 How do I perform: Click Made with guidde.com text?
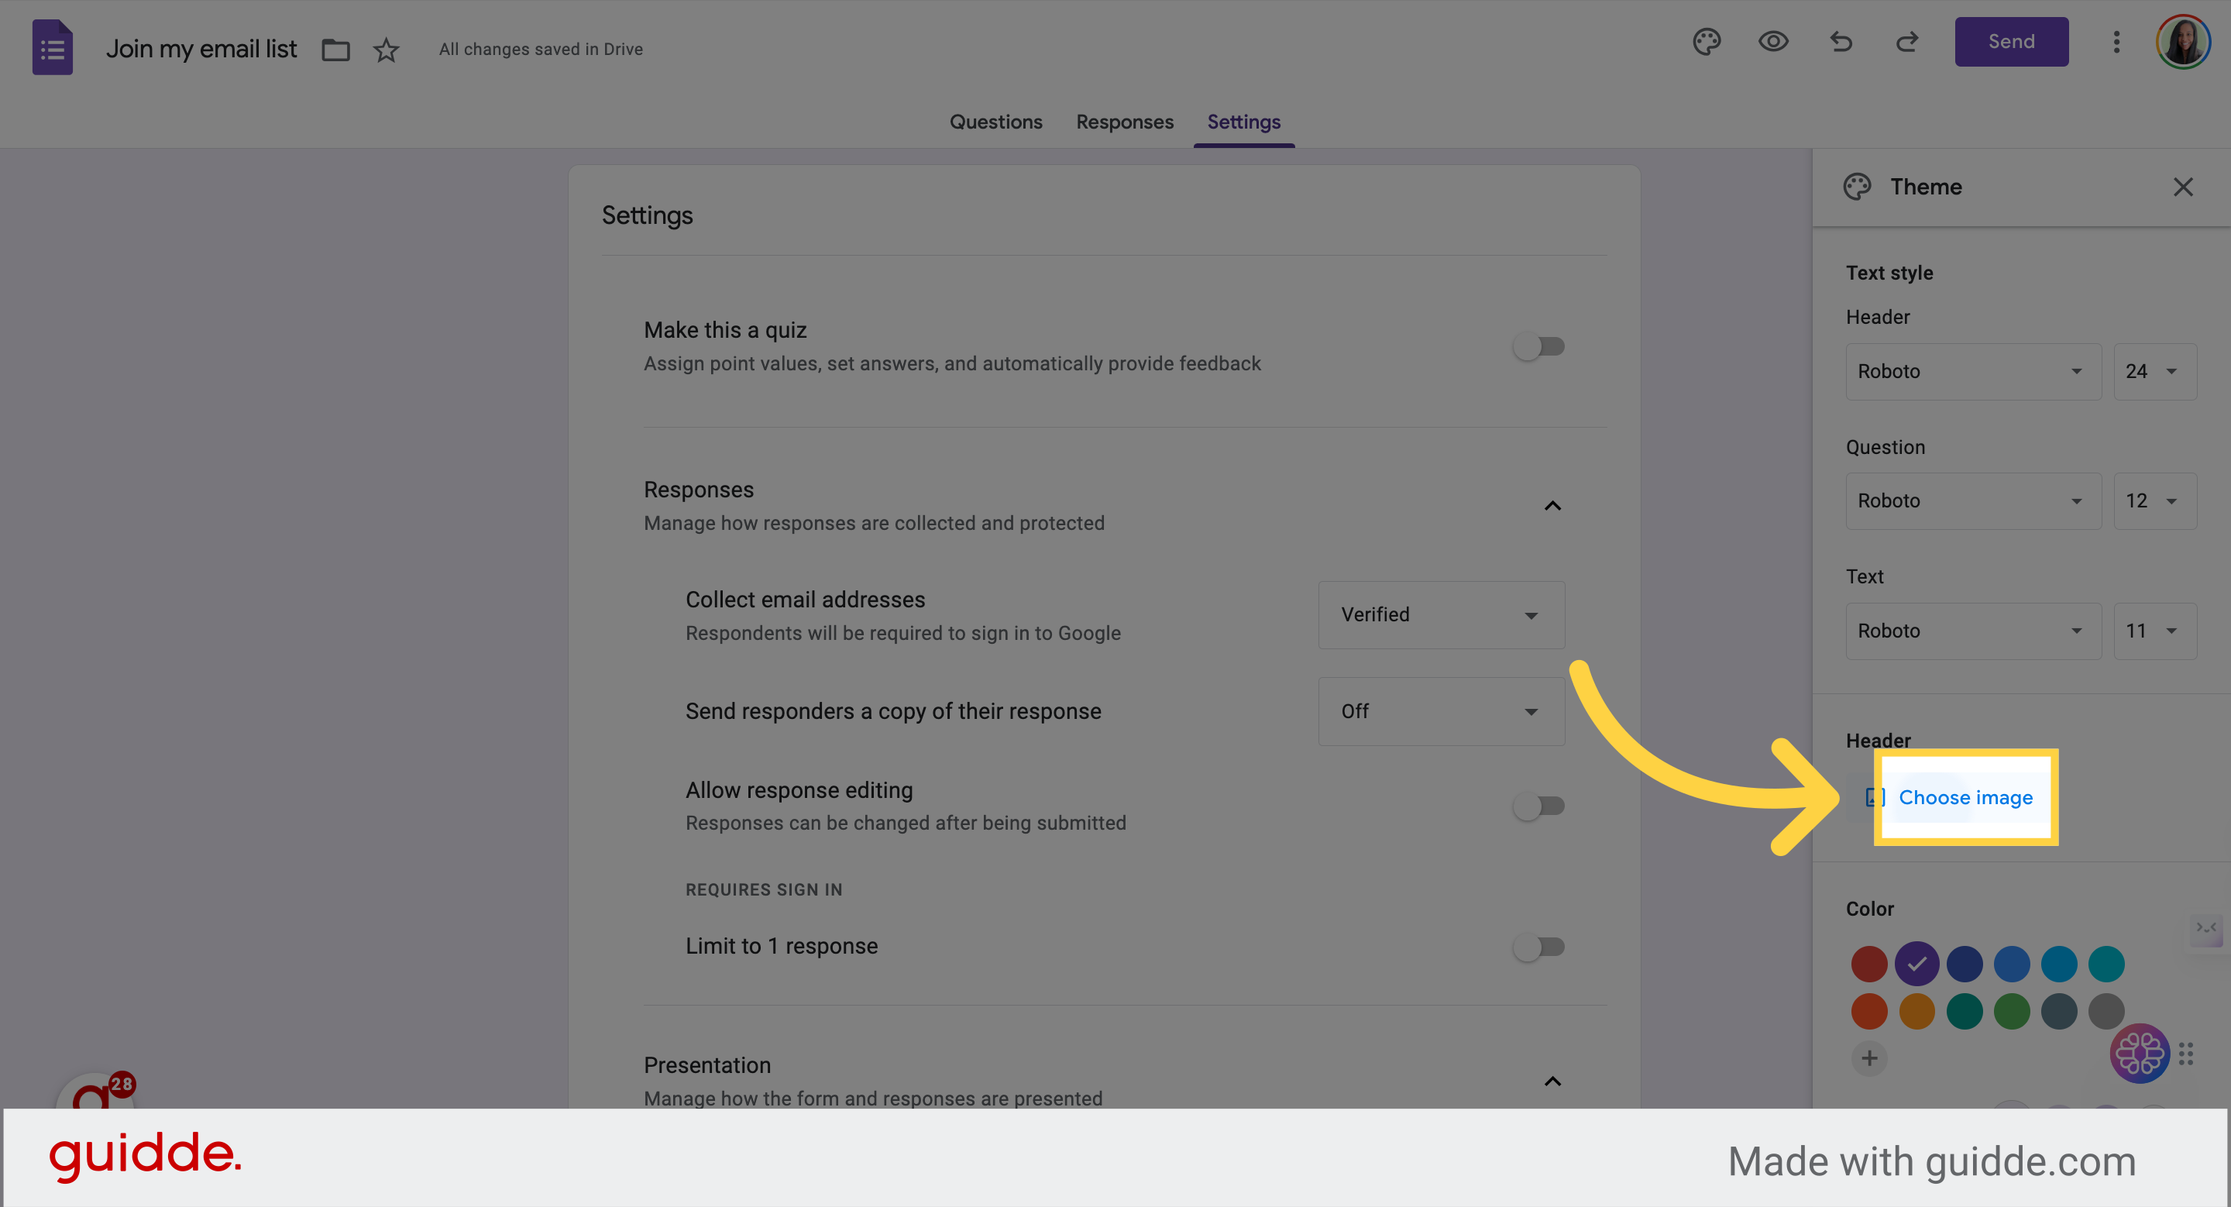(1931, 1162)
